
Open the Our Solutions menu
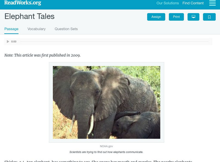click(167, 3)
